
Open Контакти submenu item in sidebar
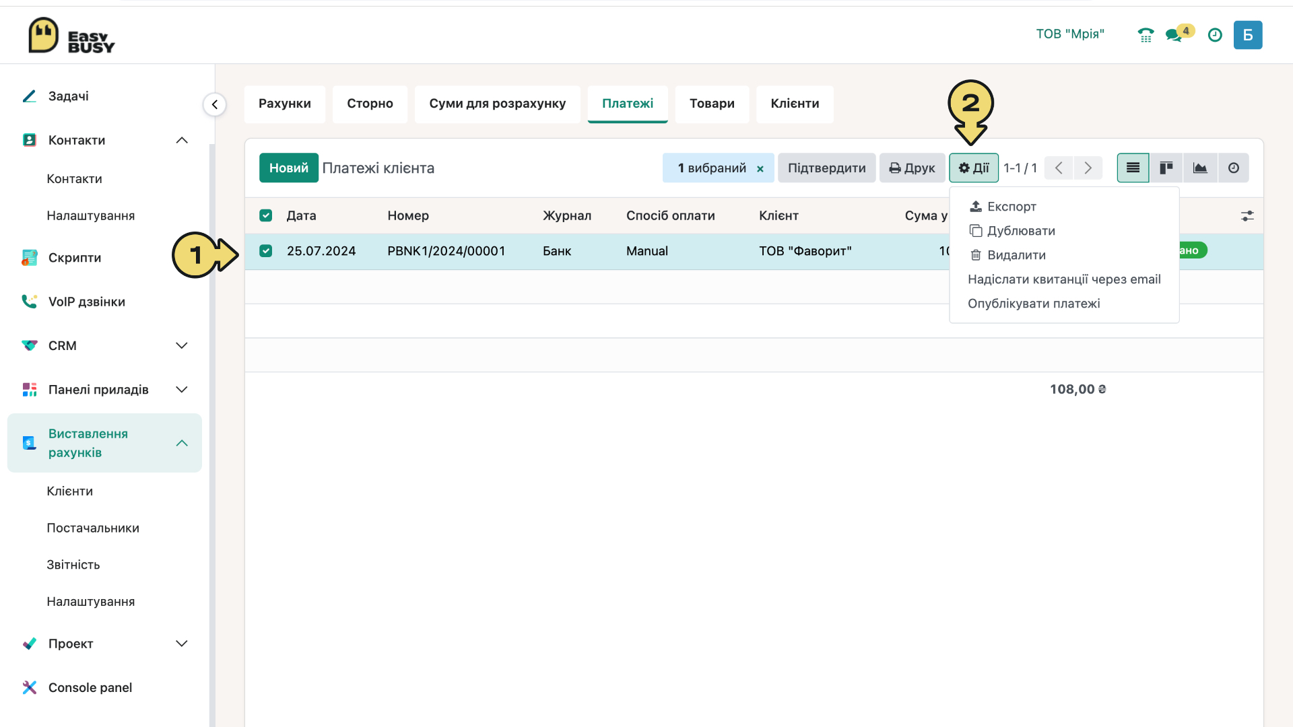point(75,179)
